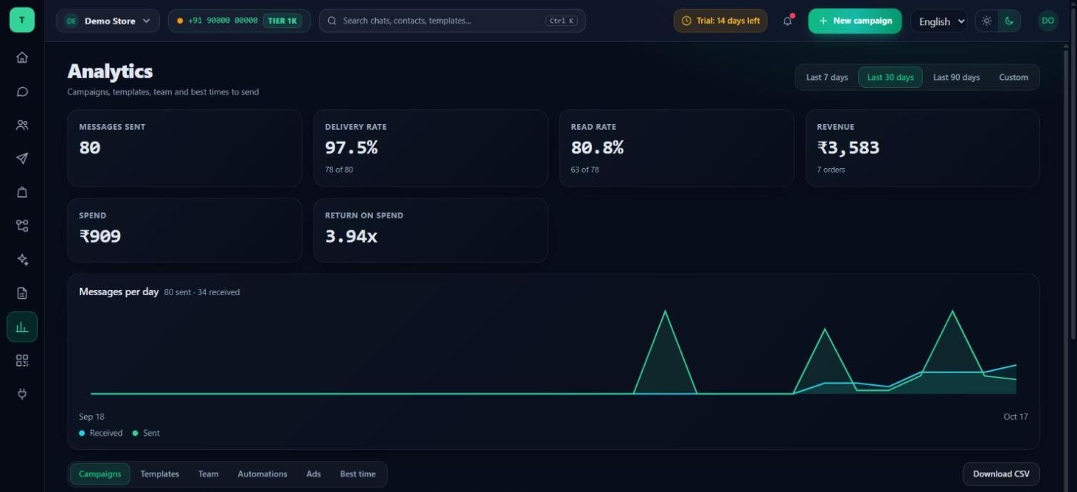Screen dimensions: 1077x492
Task: Switch to the Automations tab
Action: (262, 474)
